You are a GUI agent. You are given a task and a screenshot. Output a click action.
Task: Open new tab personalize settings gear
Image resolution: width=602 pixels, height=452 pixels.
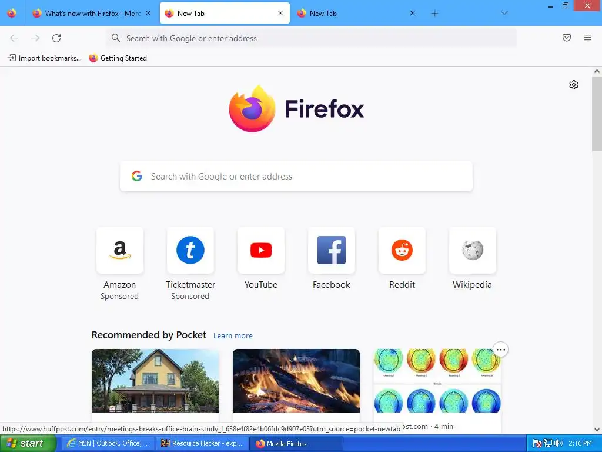pyautogui.click(x=574, y=85)
